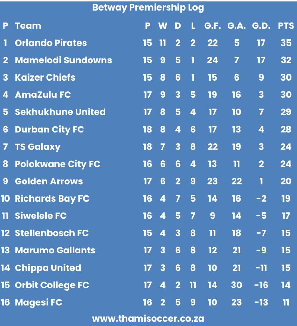Screen dimensions: 297x326
Task: Click Polokwane City FC team name
Action: coord(57,164)
